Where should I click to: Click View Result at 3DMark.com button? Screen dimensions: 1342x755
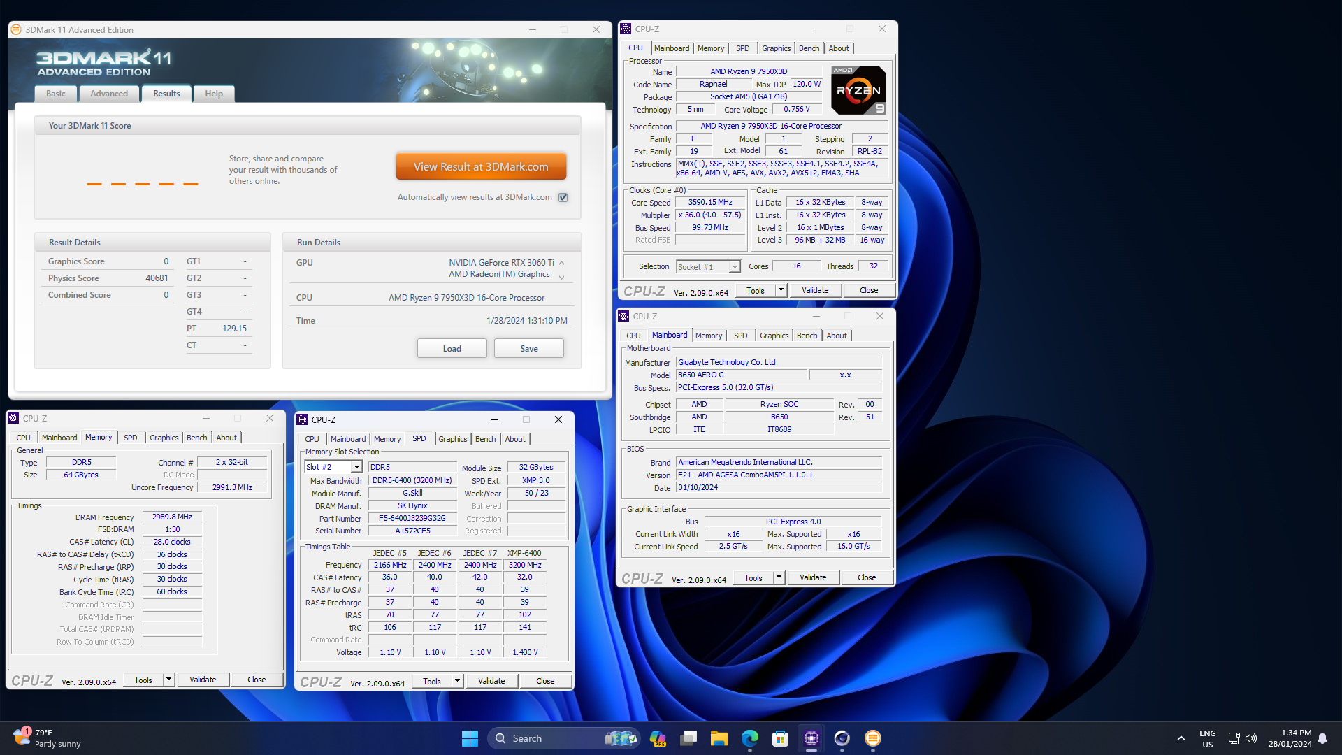481,167
